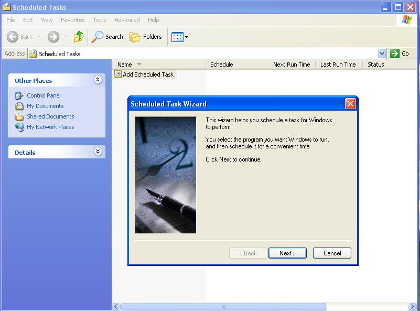Open the address bar dropdown
This screenshot has height=311, width=420.
(382, 53)
